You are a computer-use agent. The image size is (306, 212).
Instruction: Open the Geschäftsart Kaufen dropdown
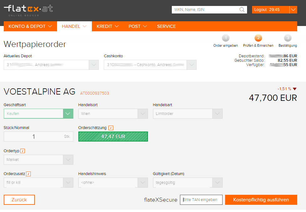[x=39, y=114]
